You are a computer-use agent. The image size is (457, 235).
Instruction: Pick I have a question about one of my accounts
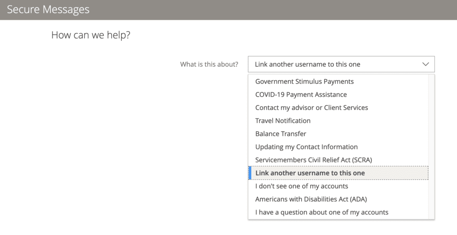click(321, 212)
